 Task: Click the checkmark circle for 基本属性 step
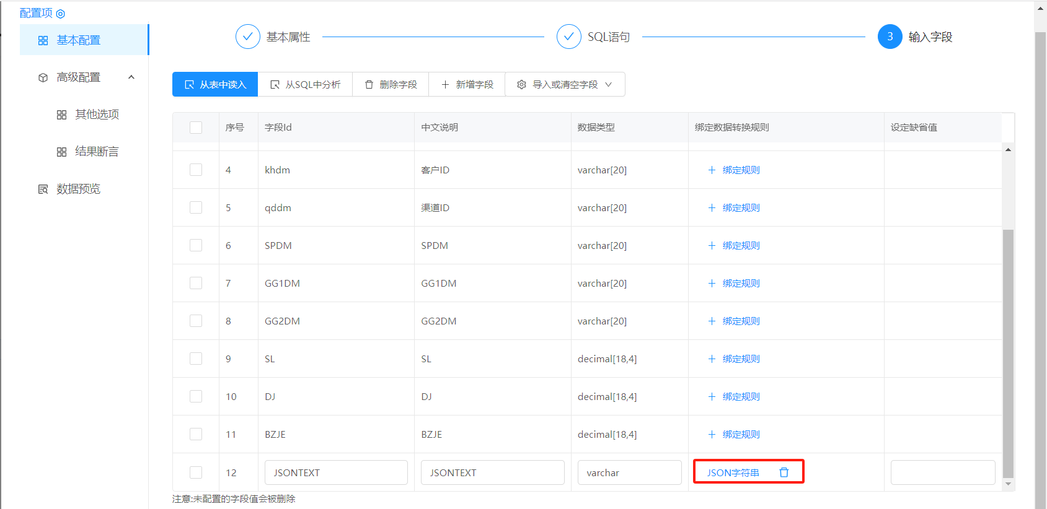pos(247,37)
